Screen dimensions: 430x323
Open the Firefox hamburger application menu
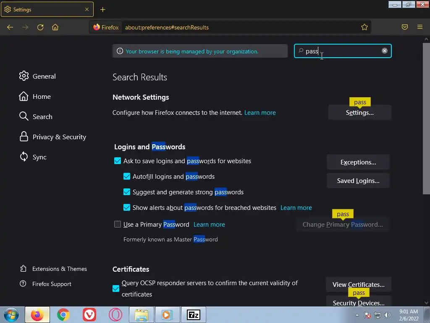tap(420, 27)
